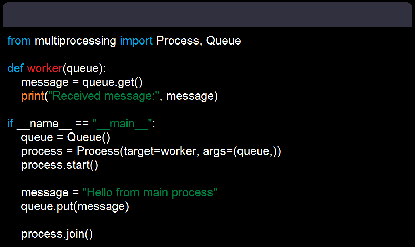The image size is (415, 247).
Task: Click the blue 'if' keyword
Action: click(10, 123)
